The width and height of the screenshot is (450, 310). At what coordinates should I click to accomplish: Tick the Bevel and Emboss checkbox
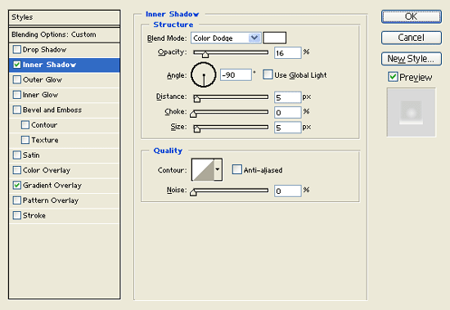point(17,110)
